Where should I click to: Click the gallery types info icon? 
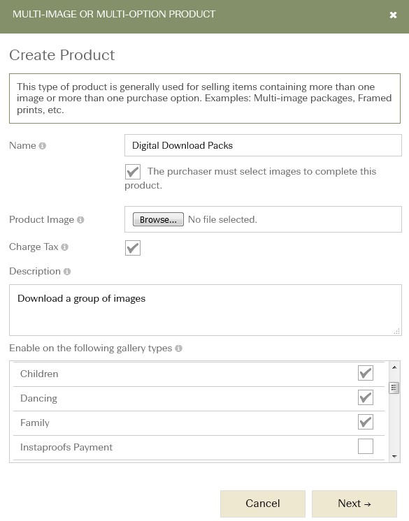pyautogui.click(x=178, y=348)
